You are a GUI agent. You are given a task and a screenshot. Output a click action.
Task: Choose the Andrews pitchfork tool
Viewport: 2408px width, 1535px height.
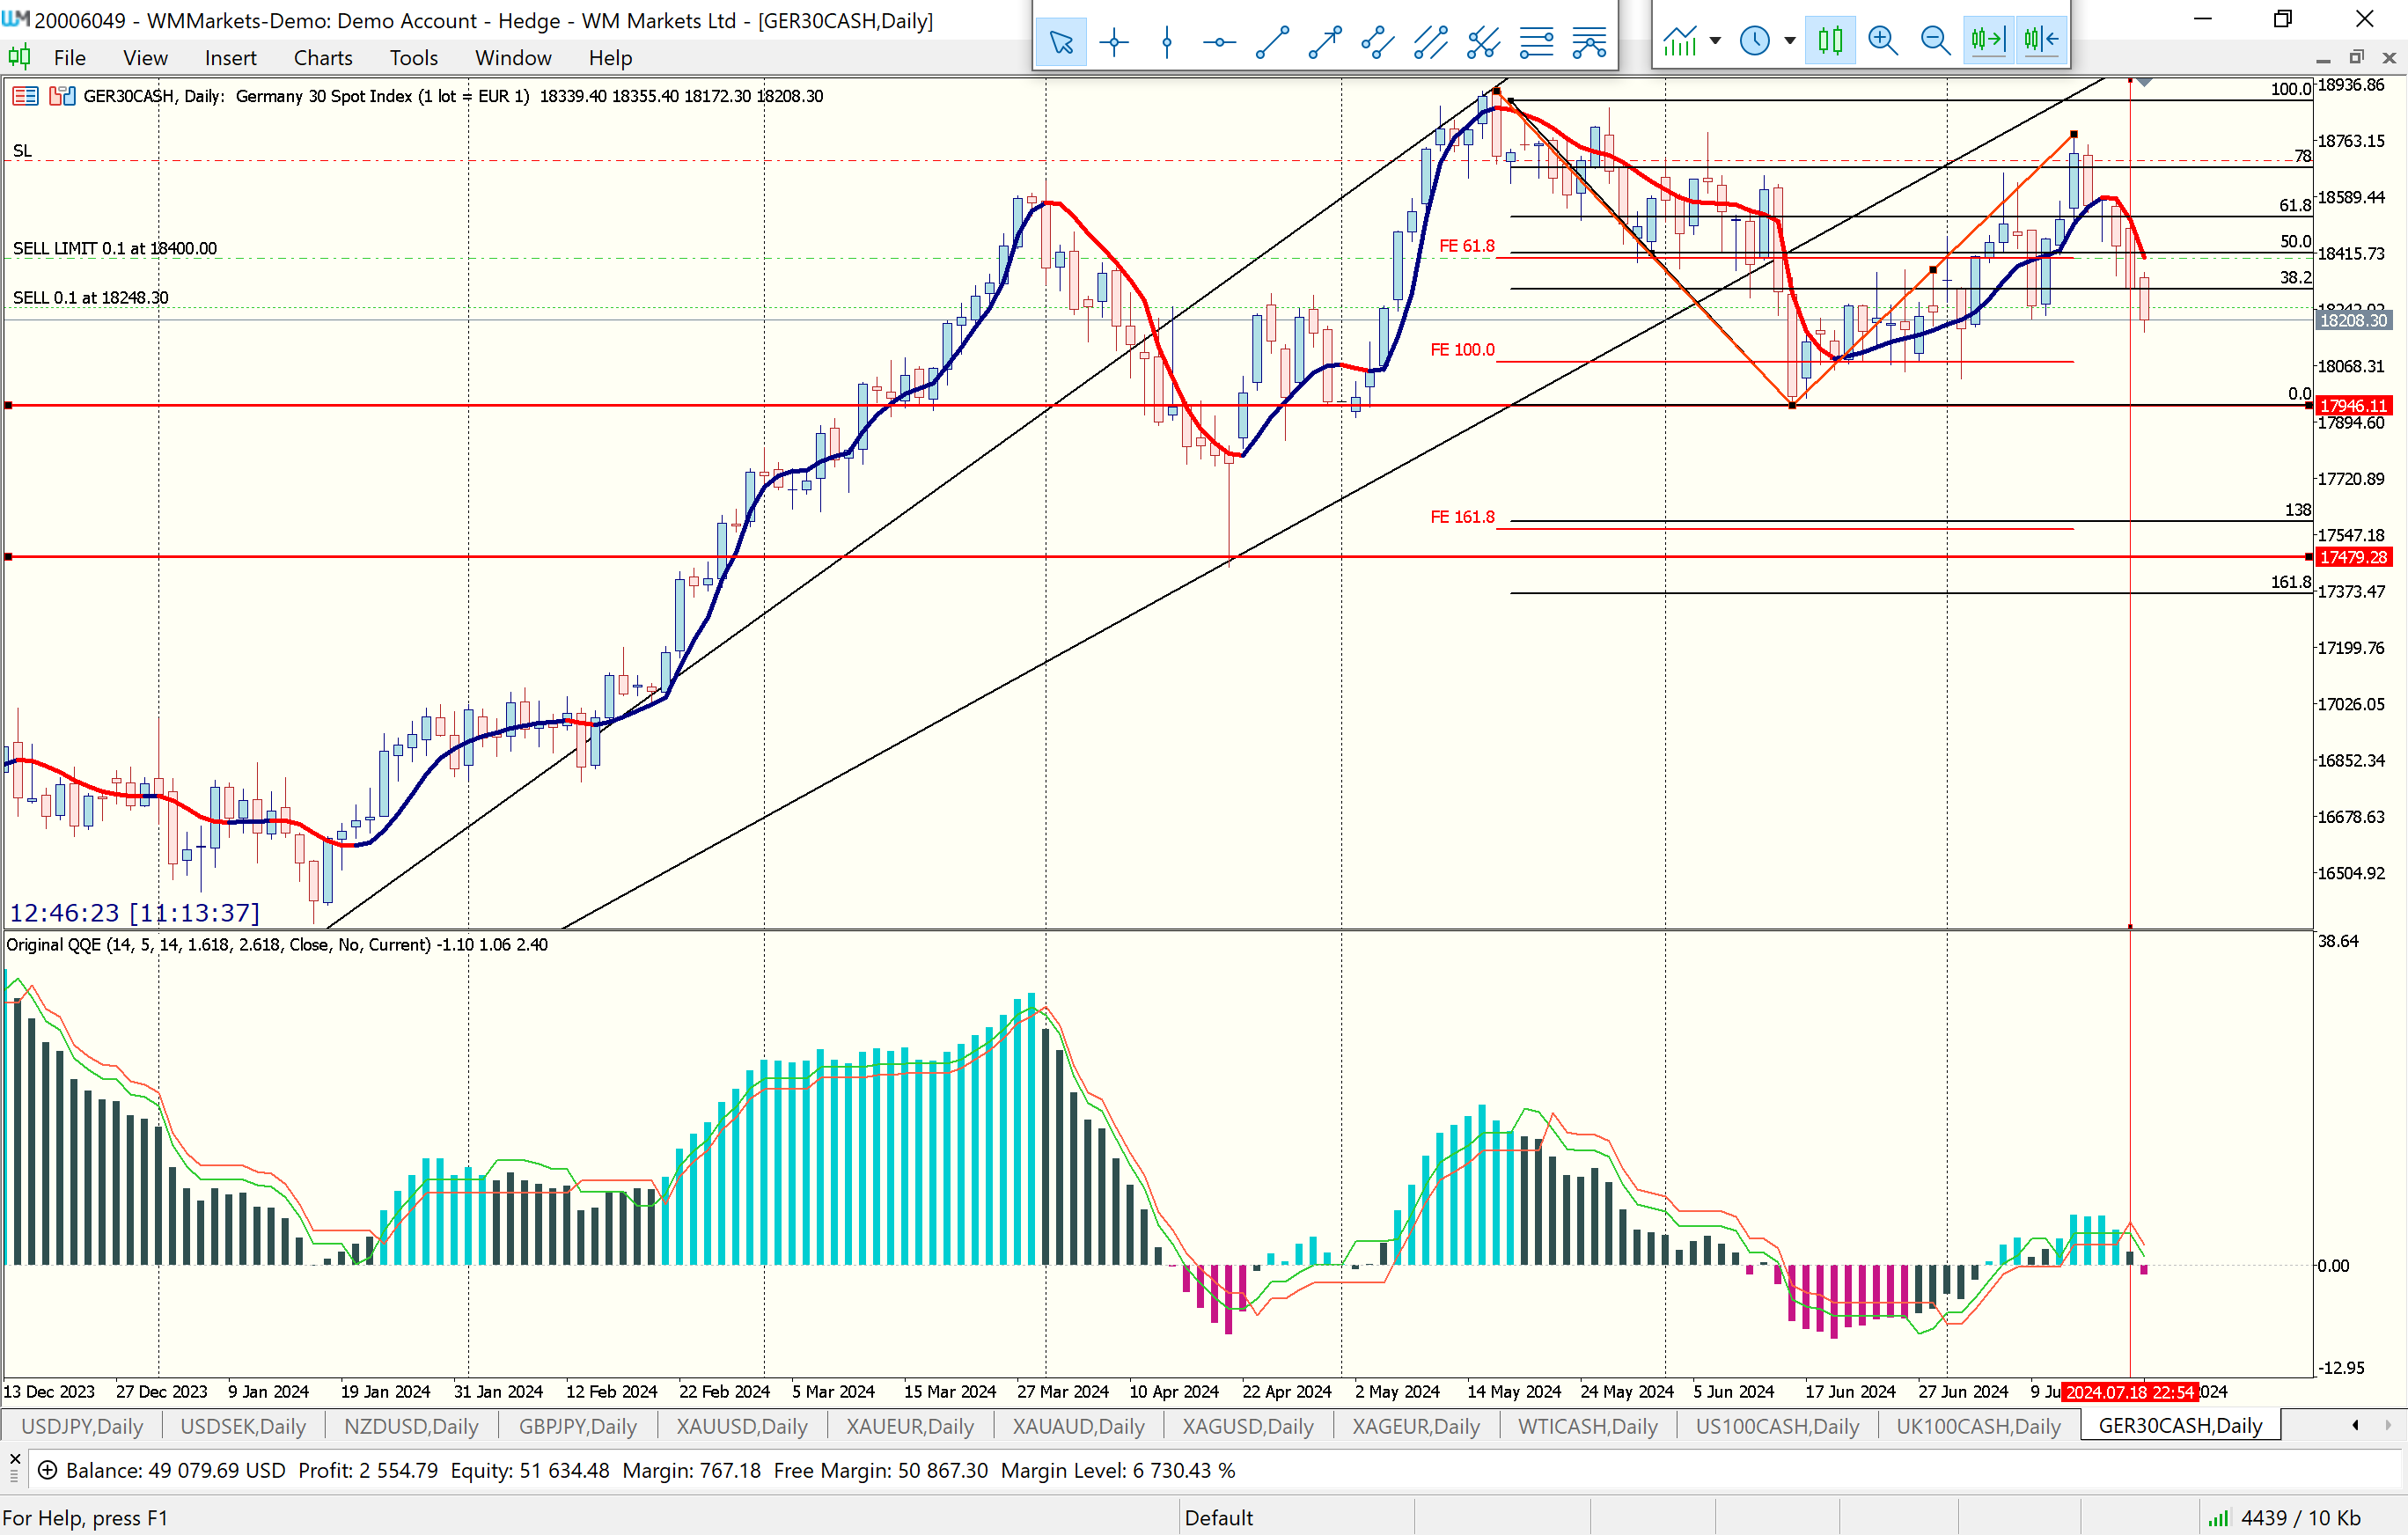(1483, 41)
